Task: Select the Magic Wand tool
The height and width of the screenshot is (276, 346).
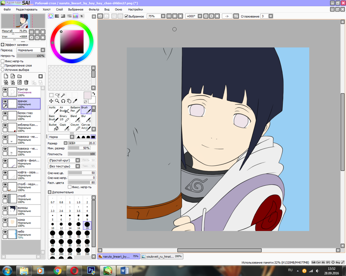Action: [x=63, y=95]
